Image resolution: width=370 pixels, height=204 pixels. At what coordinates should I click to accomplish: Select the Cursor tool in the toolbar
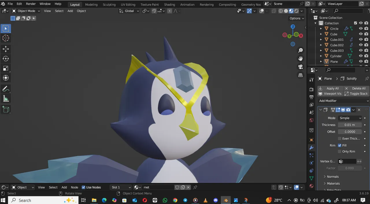tap(6, 38)
